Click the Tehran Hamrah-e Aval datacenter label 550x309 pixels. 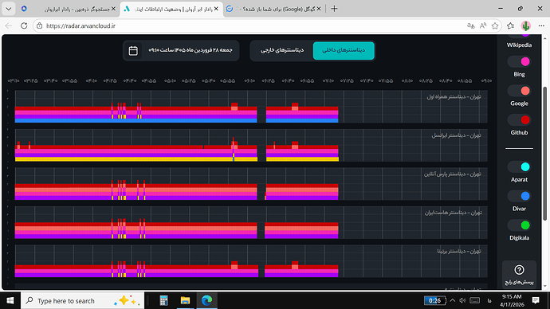point(454,96)
